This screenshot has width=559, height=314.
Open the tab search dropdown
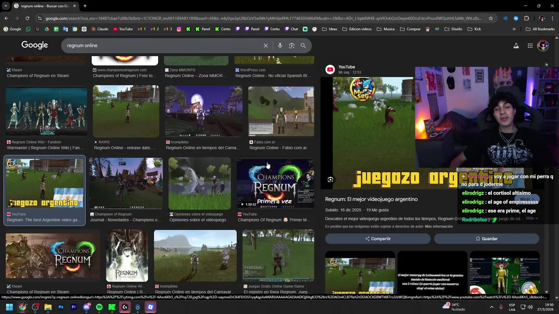click(x=5, y=6)
